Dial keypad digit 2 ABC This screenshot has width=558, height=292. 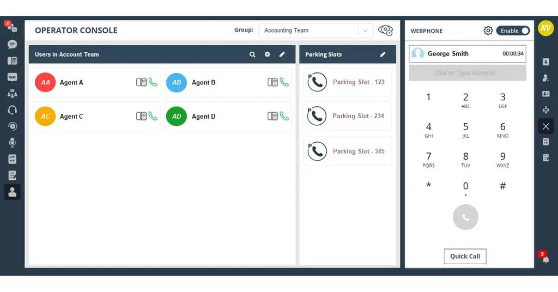tap(465, 100)
